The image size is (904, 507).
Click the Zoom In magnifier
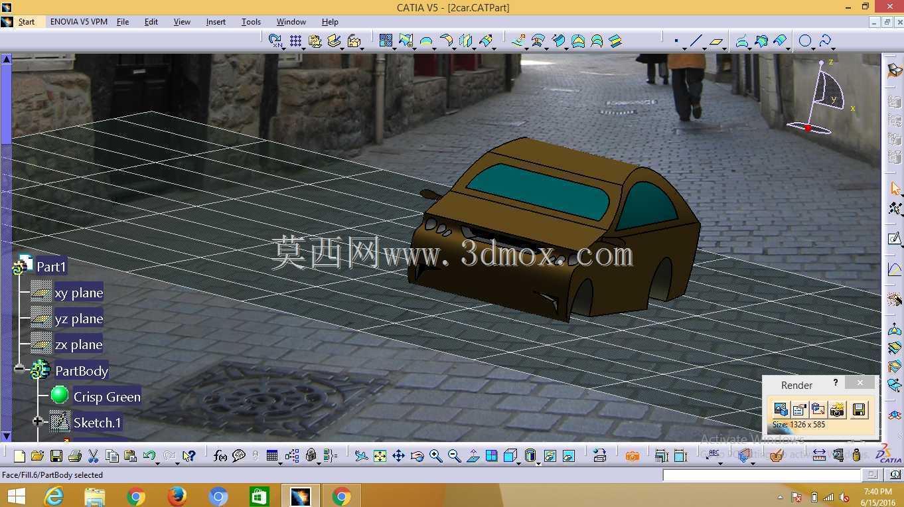pyautogui.click(x=436, y=456)
